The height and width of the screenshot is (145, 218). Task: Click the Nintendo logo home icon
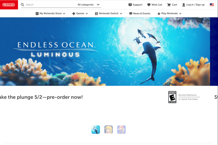pos(9,5)
